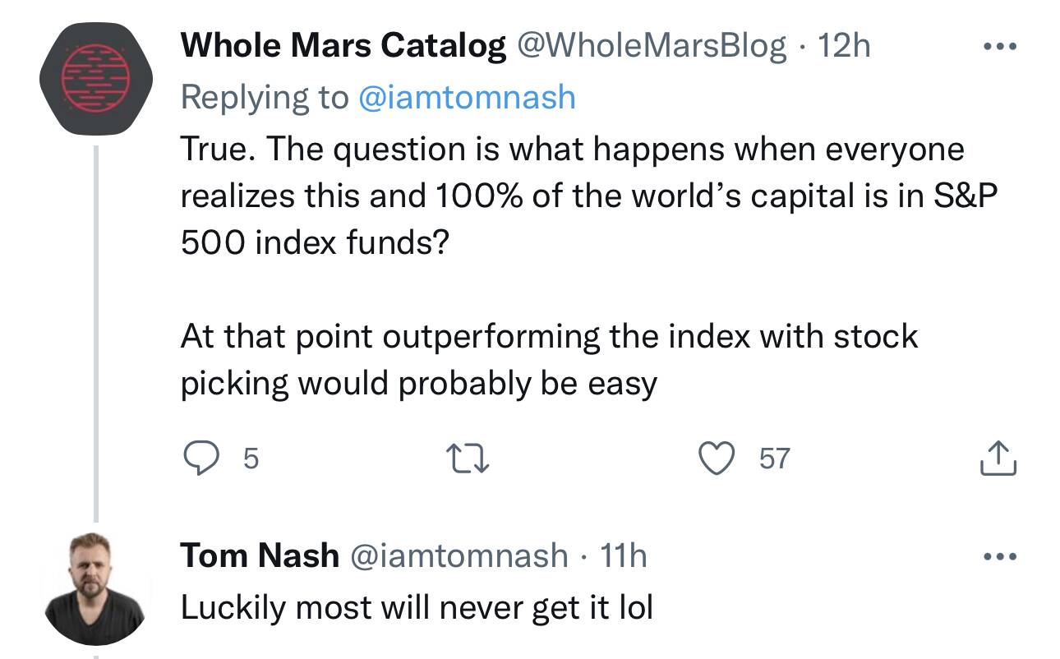1060x659 pixels.
Task: Open the 11h timestamp on Tom Nash's reply
Action: [x=624, y=555]
